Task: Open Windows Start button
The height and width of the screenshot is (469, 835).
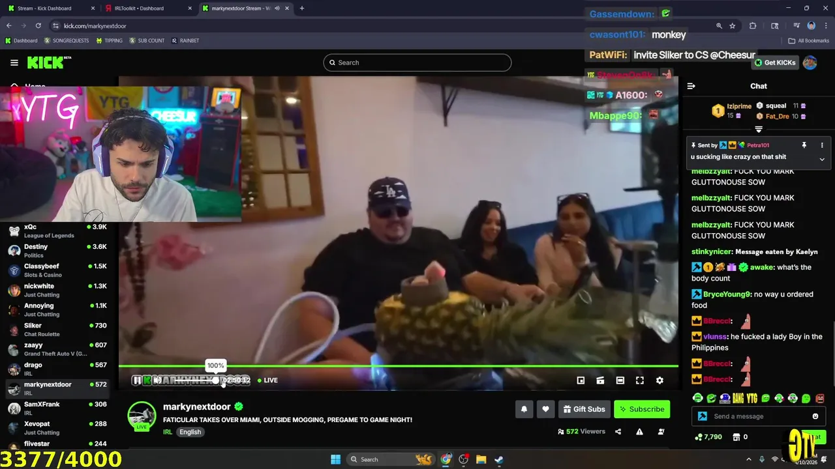Action: [335, 459]
